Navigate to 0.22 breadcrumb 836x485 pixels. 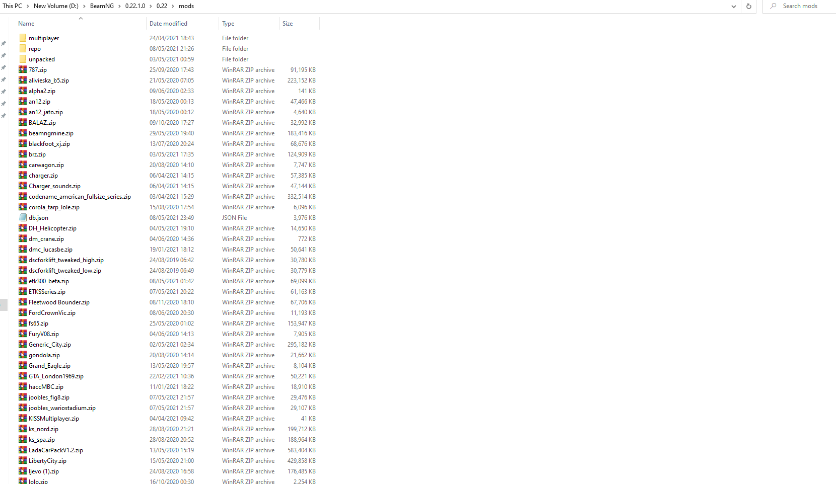coord(162,6)
